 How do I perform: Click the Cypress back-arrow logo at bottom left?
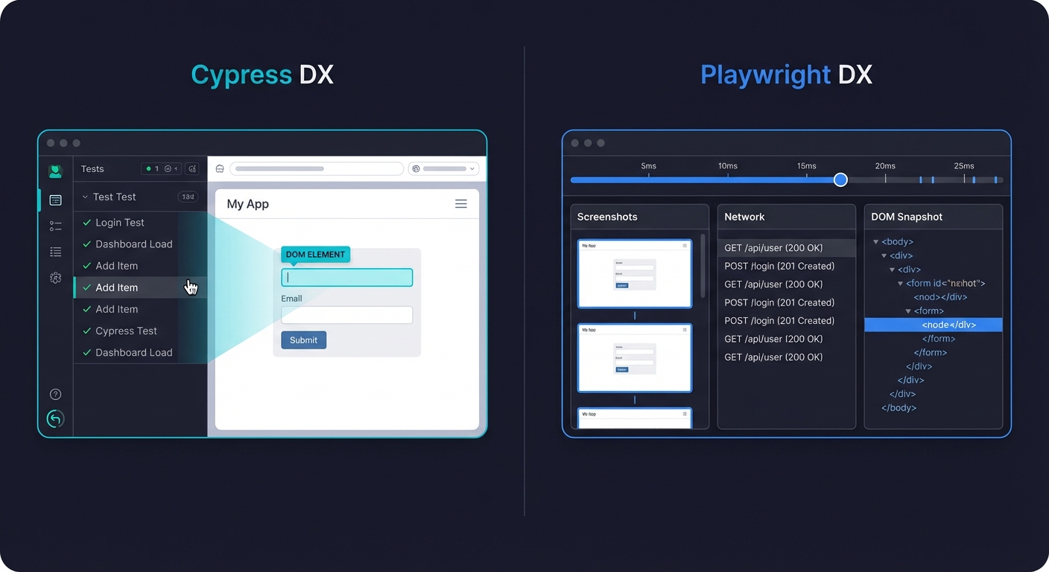tap(55, 419)
